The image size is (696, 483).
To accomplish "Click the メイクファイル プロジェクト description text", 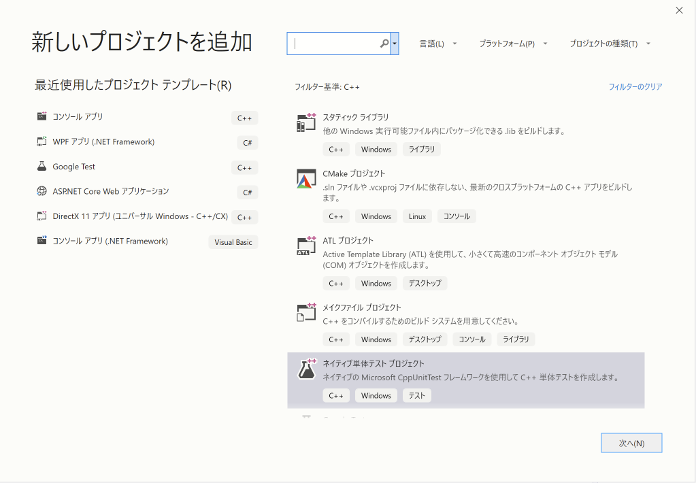I will coord(420,321).
